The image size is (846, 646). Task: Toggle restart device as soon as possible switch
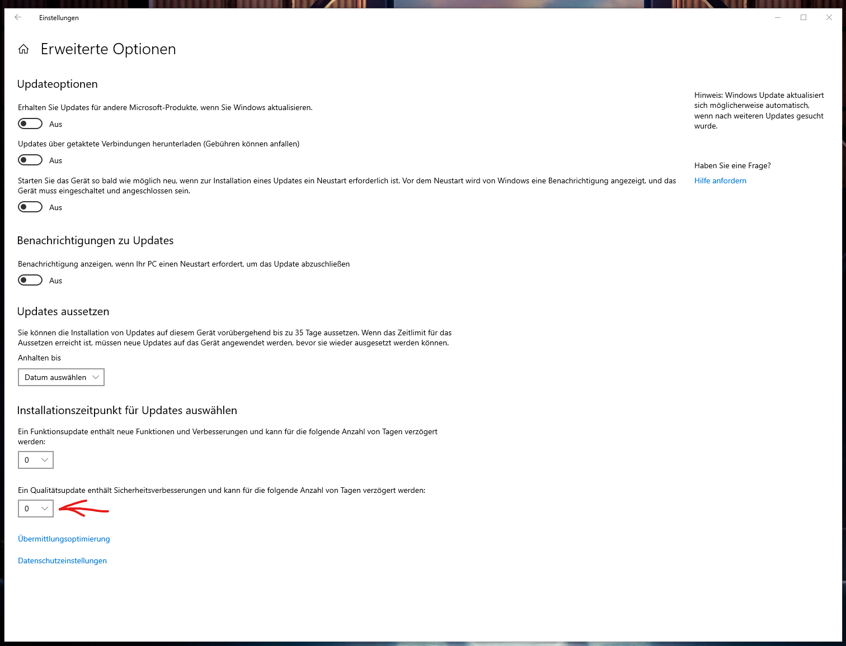point(30,207)
